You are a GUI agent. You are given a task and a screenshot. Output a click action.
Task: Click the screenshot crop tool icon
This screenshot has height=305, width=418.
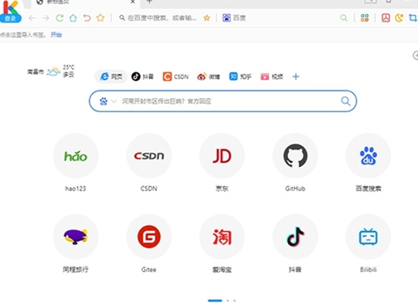(x=413, y=18)
